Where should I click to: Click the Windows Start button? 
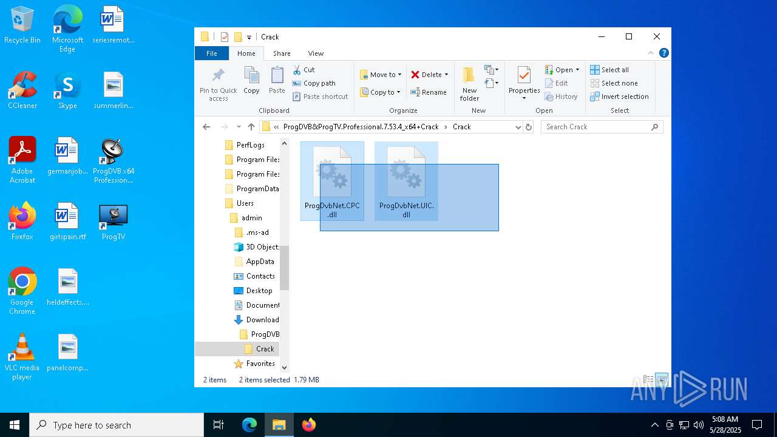(x=15, y=425)
